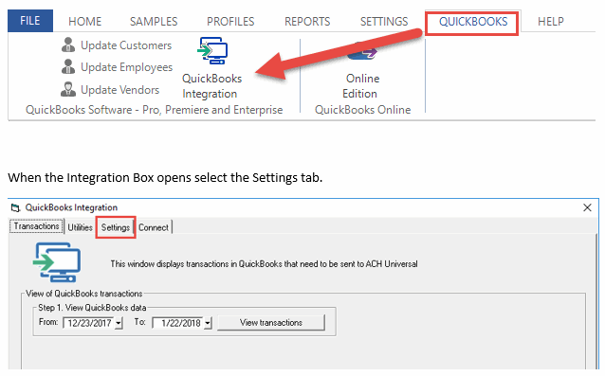Expand the To date dropdown arrow

coord(208,323)
